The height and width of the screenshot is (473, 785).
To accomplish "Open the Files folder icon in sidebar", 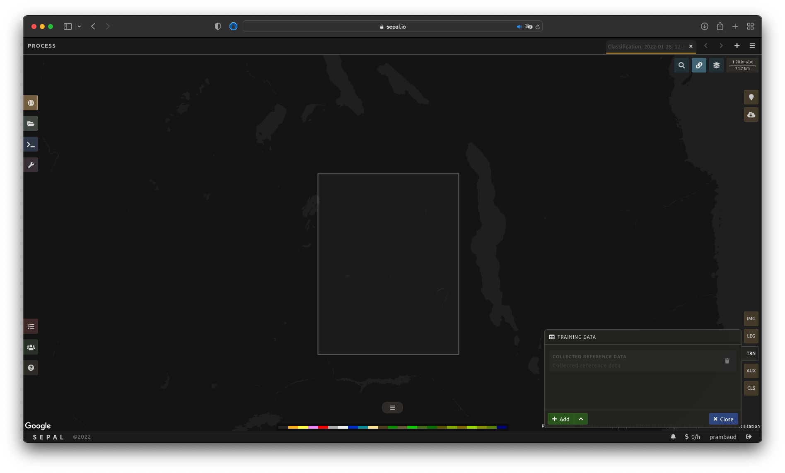I will [31, 123].
